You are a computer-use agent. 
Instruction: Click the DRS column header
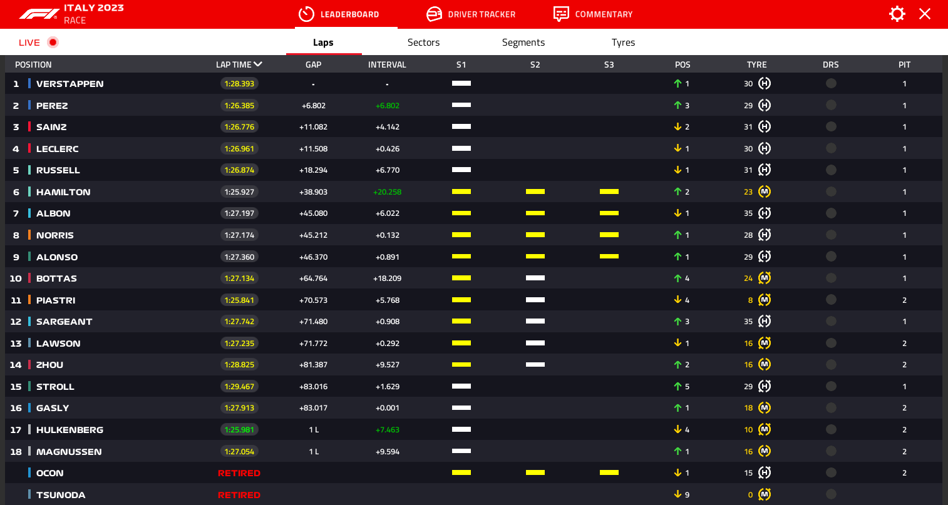(x=831, y=64)
